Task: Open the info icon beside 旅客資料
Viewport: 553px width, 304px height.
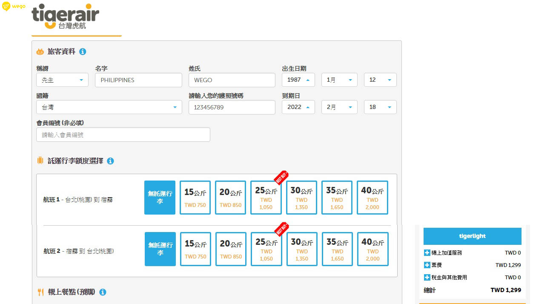Action: 83,52
